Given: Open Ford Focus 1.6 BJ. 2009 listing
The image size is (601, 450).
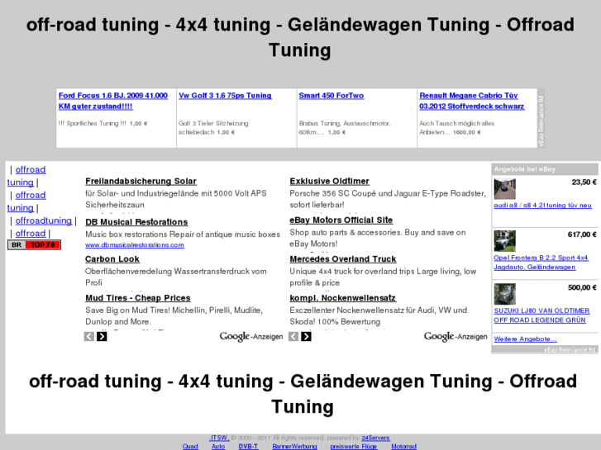Looking at the screenshot, I should [x=113, y=101].
